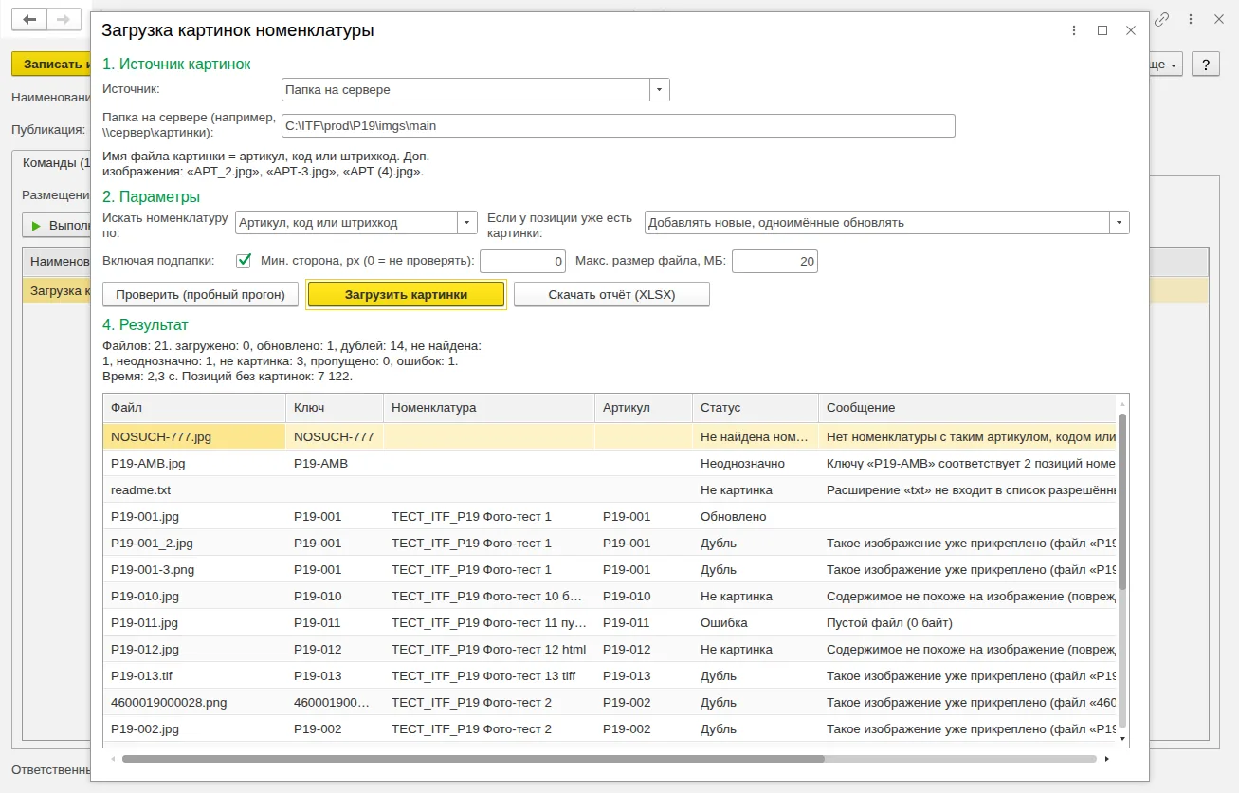Open the 'Еще' dropdown in background window
Viewport: 1239px width, 793px height.
(1166, 65)
